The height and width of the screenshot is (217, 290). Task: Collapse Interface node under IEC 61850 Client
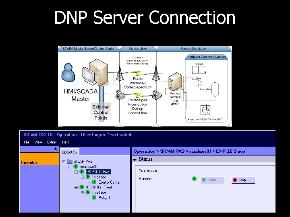click(x=83, y=192)
